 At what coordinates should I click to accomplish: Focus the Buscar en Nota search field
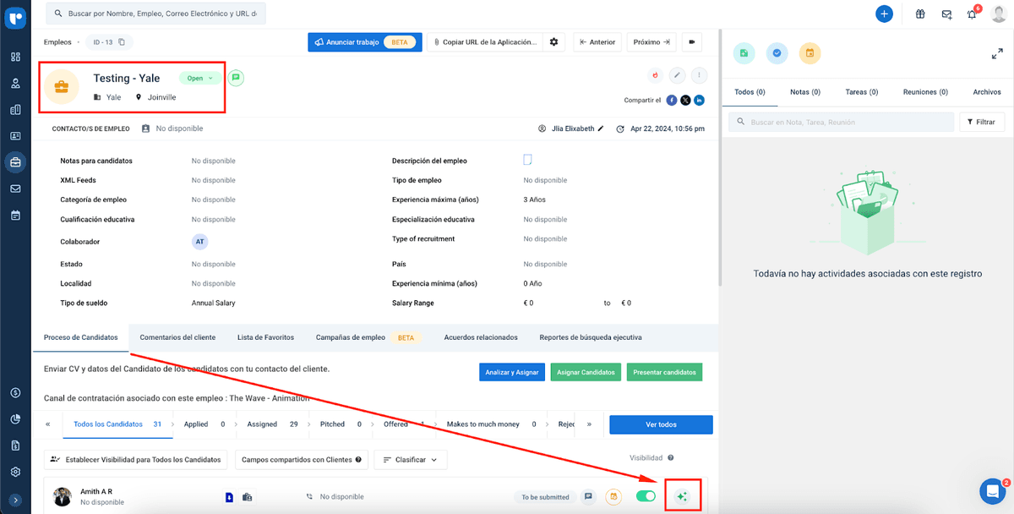[x=841, y=123]
